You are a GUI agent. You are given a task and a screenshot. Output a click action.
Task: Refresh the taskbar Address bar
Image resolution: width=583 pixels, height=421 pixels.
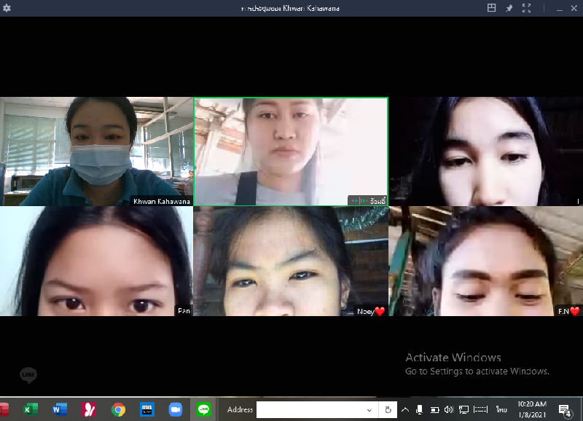(x=388, y=409)
